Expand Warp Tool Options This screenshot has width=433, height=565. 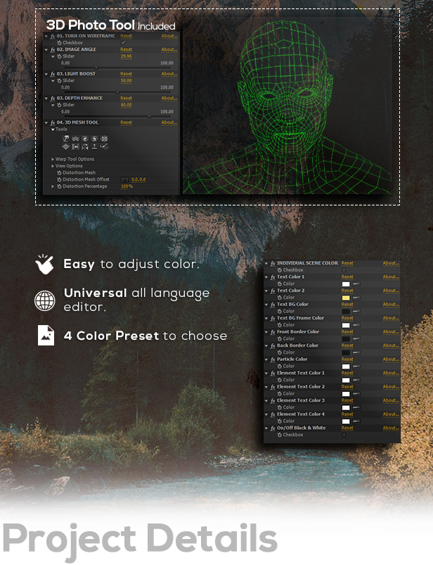53,159
